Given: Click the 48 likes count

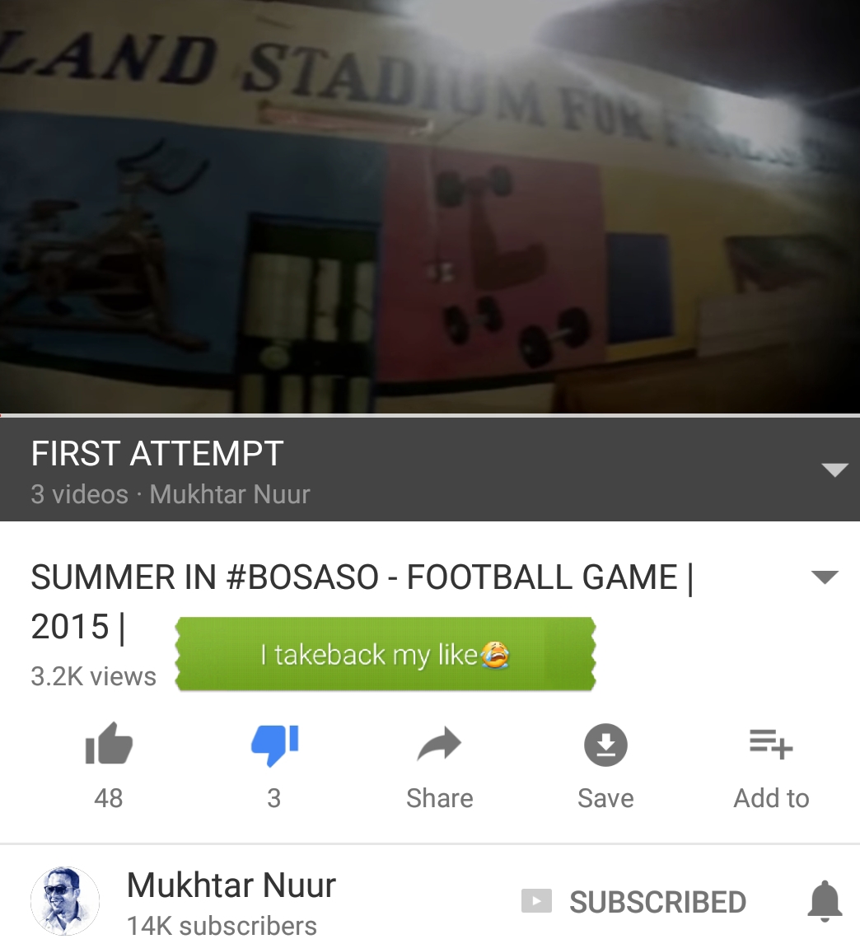Looking at the screenshot, I should click(x=109, y=798).
